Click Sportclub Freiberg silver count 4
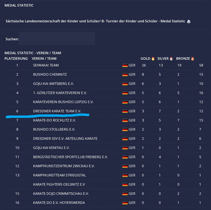 (x=160, y=157)
